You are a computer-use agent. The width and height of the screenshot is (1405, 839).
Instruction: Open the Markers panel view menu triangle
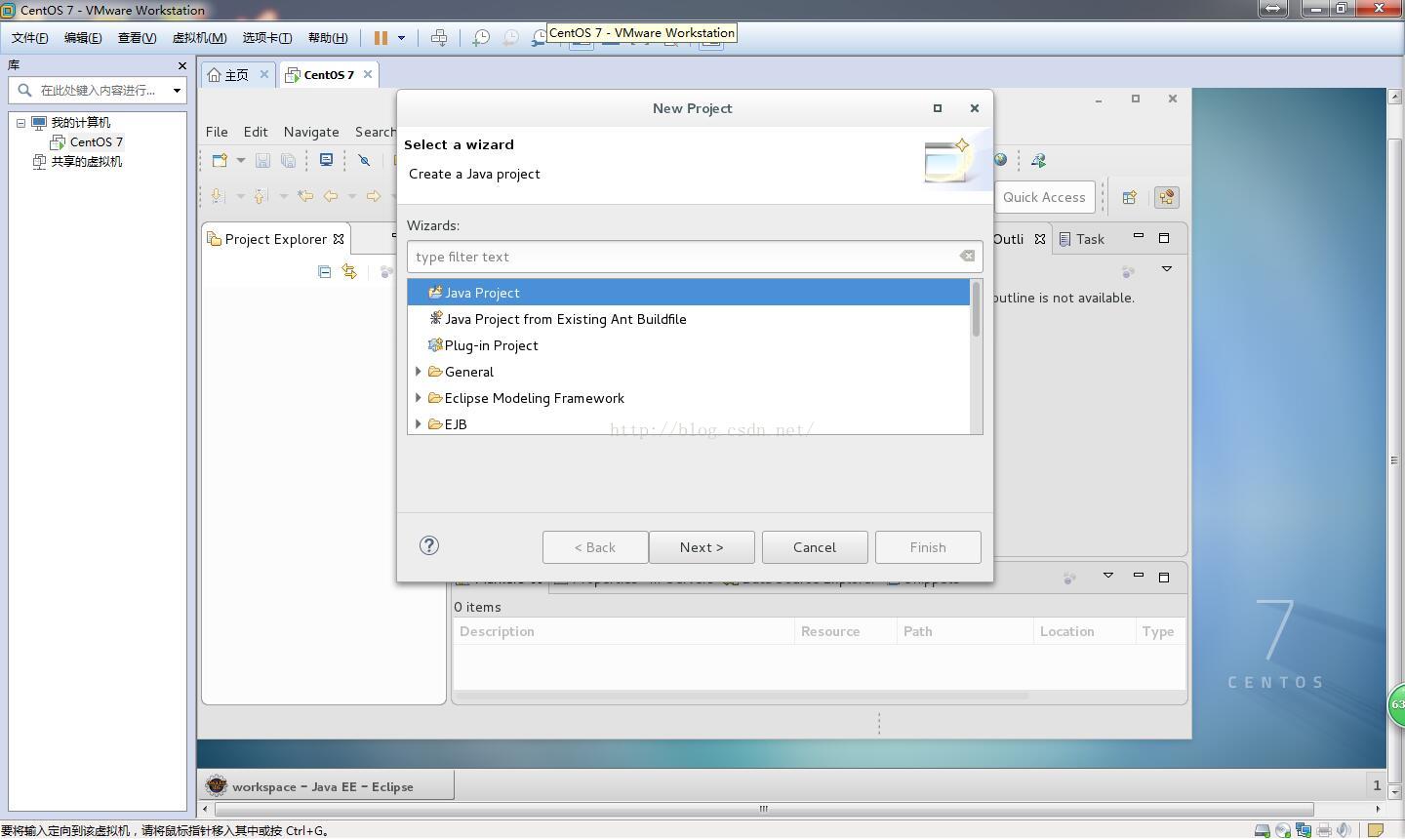[x=1107, y=576]
